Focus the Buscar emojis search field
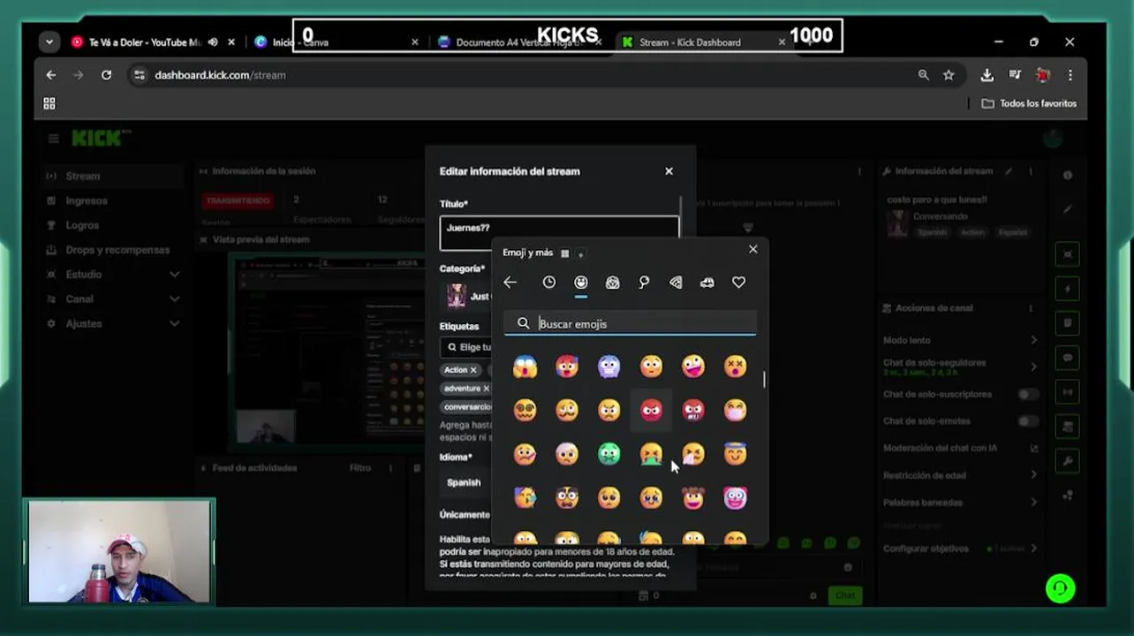Image resolution: width=1134 pixels, height=636 pixels. coord(631,324)
